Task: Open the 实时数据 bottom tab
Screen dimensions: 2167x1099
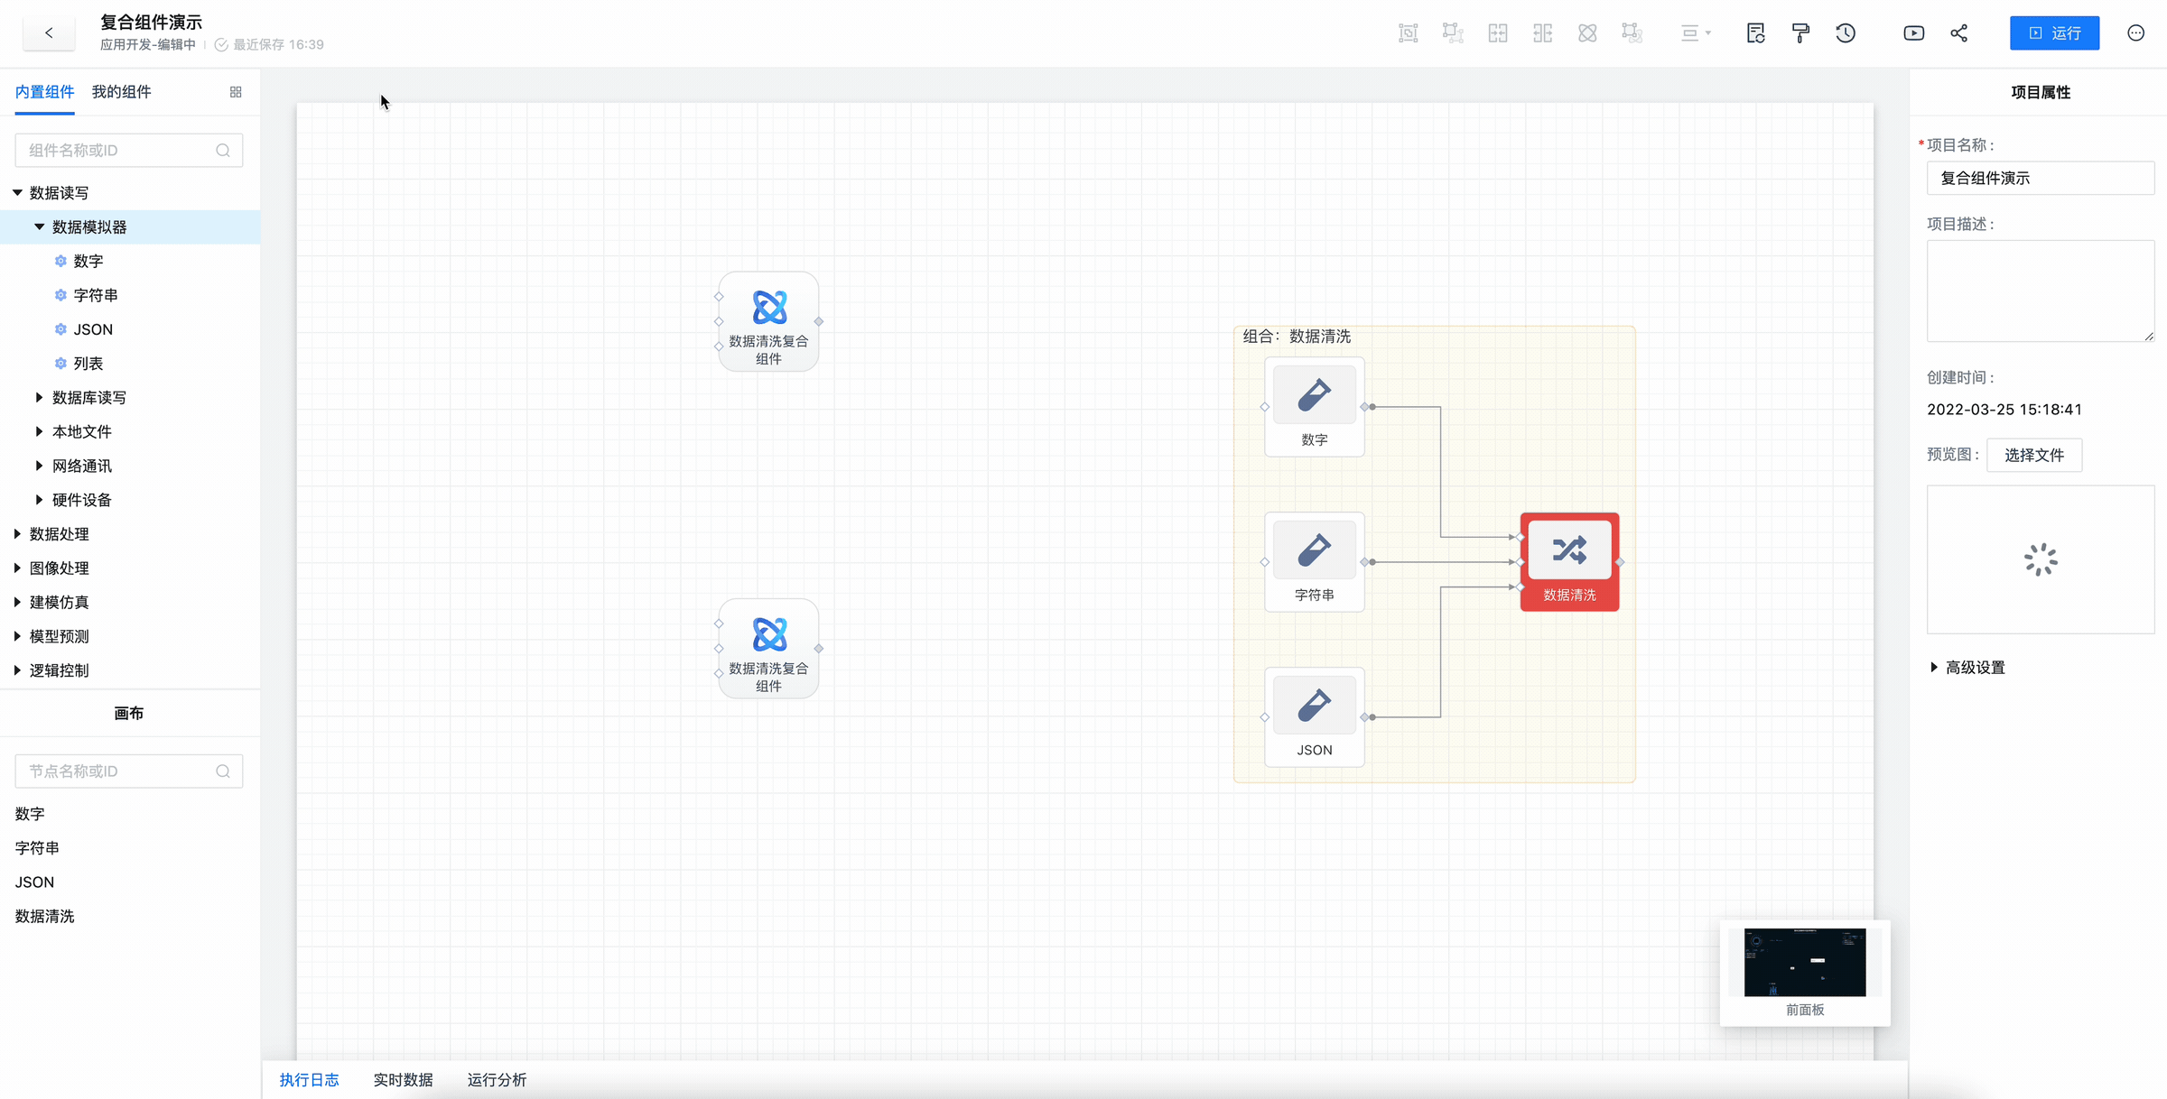Action: [x=403, y=1079]
